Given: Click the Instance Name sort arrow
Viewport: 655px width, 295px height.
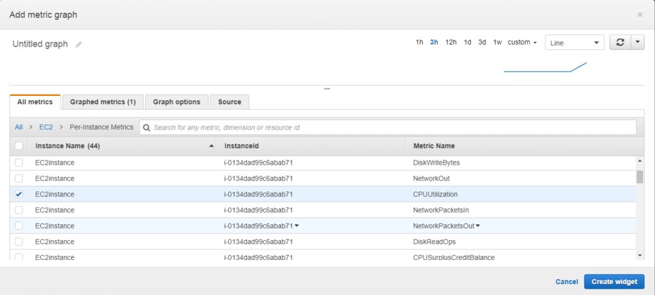Looking at the screenshot, I should point(211,146).
